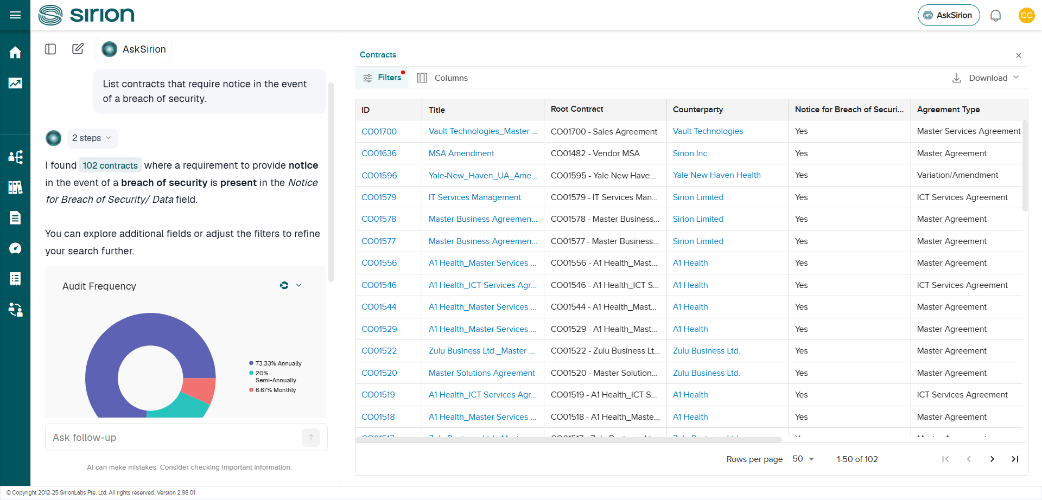Select the Annually legend color marker

point(251,363)
